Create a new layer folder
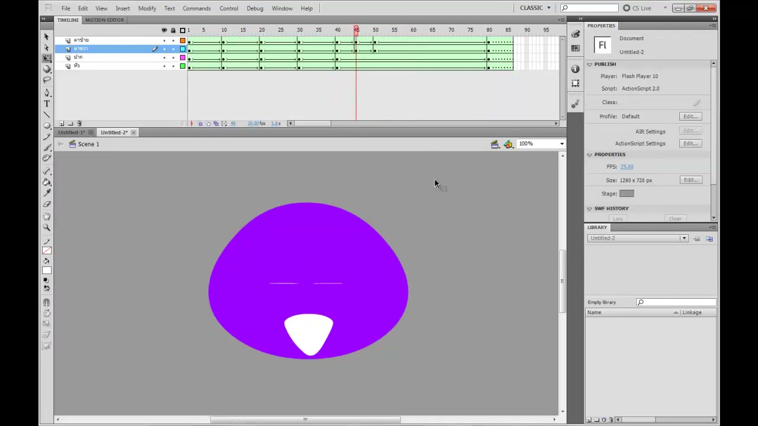Screen dimensions: 758x426 (x=70, y=124)
